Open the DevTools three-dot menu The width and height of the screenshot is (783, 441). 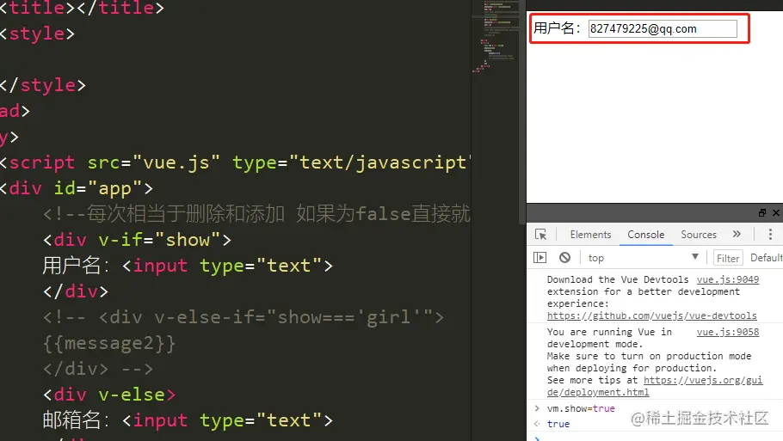(x=770, y=235)
